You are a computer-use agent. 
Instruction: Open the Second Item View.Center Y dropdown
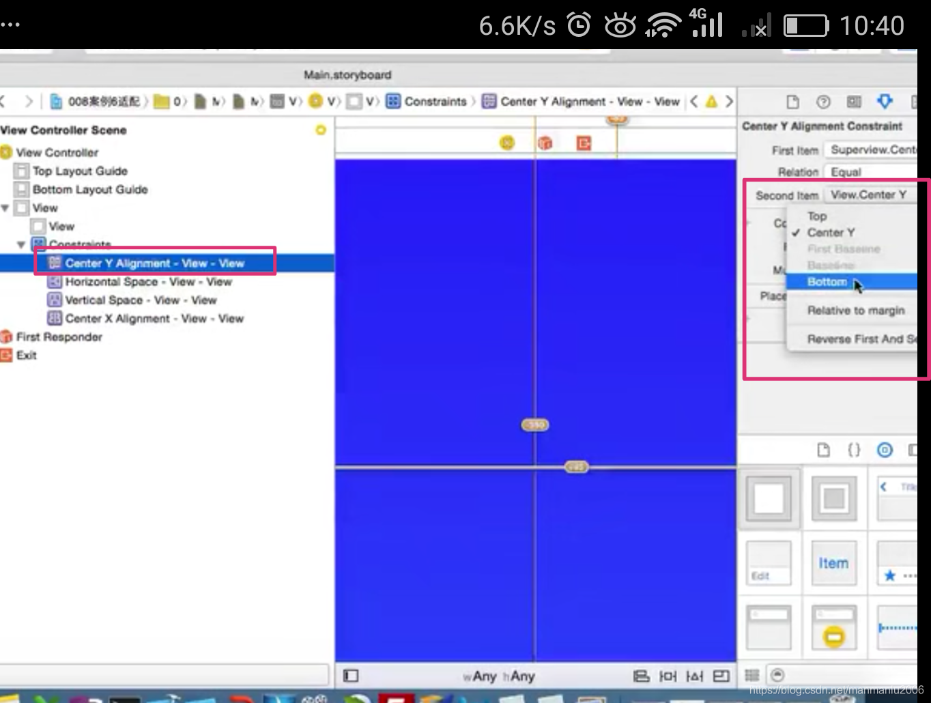[872, 195]
